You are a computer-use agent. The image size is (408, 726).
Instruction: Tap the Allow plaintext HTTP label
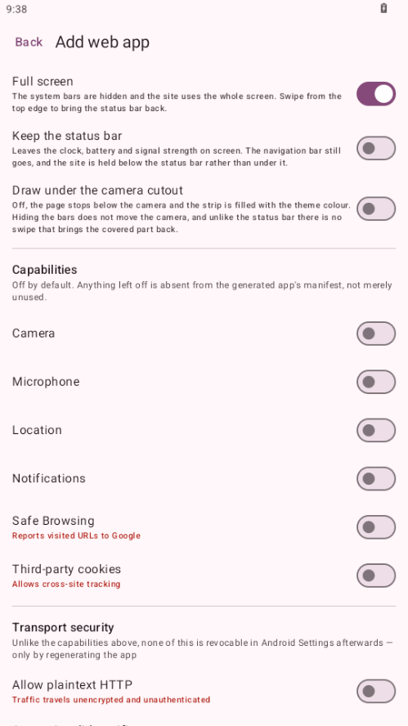[72, 685]
